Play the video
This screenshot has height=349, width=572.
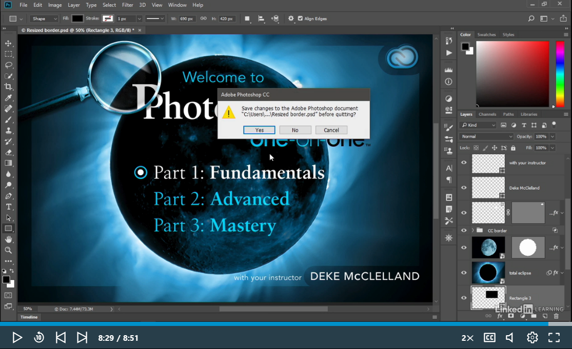[x=17, y=338]
